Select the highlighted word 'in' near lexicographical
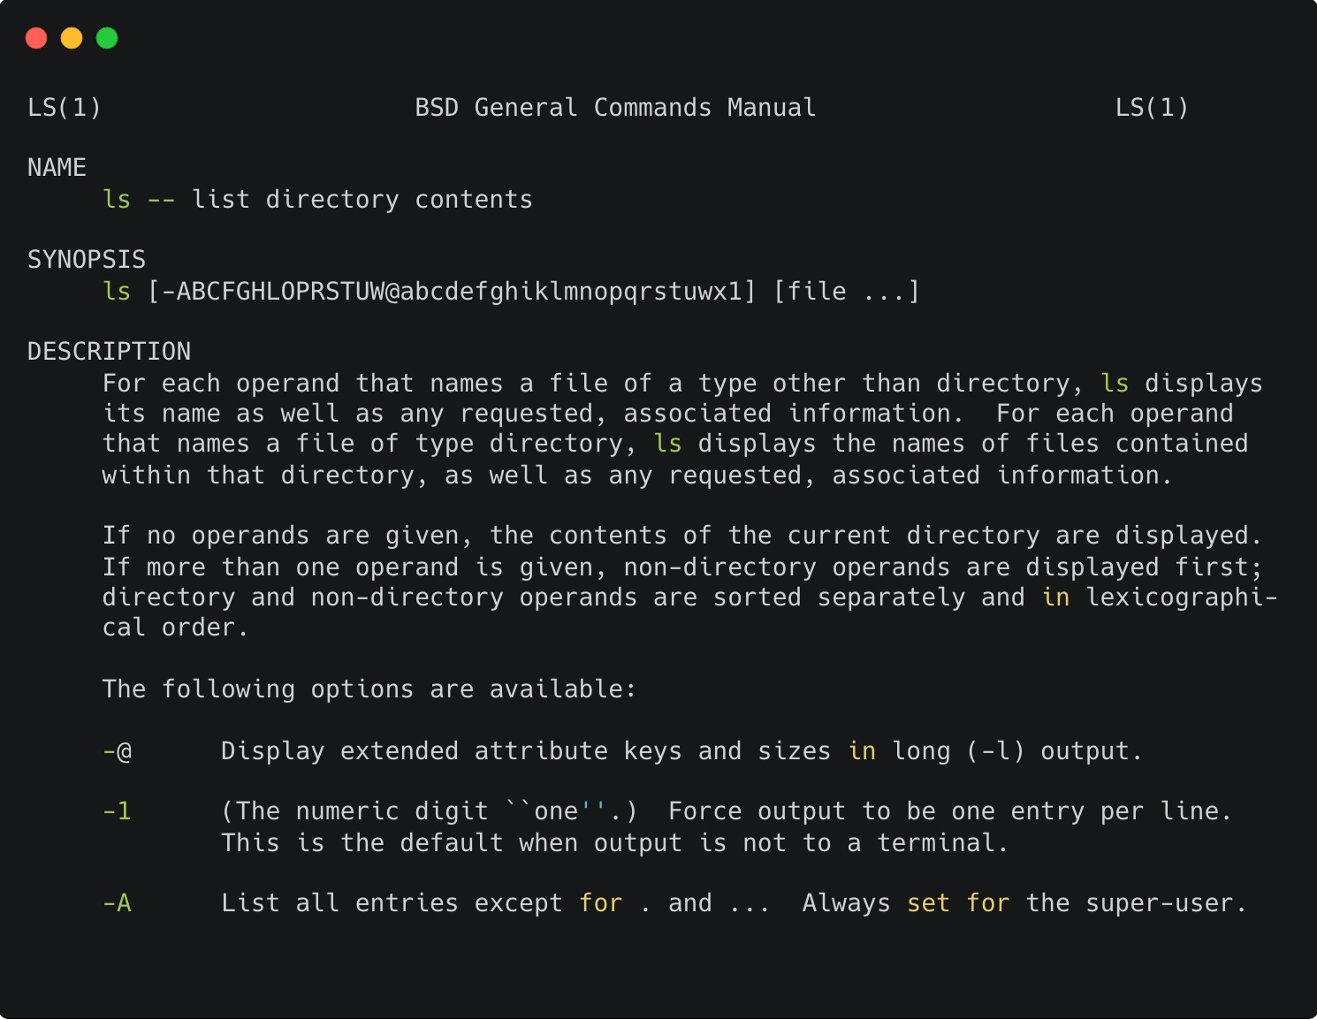The width and height of the screenshot is (1317, 1020). click(1056, 597)
